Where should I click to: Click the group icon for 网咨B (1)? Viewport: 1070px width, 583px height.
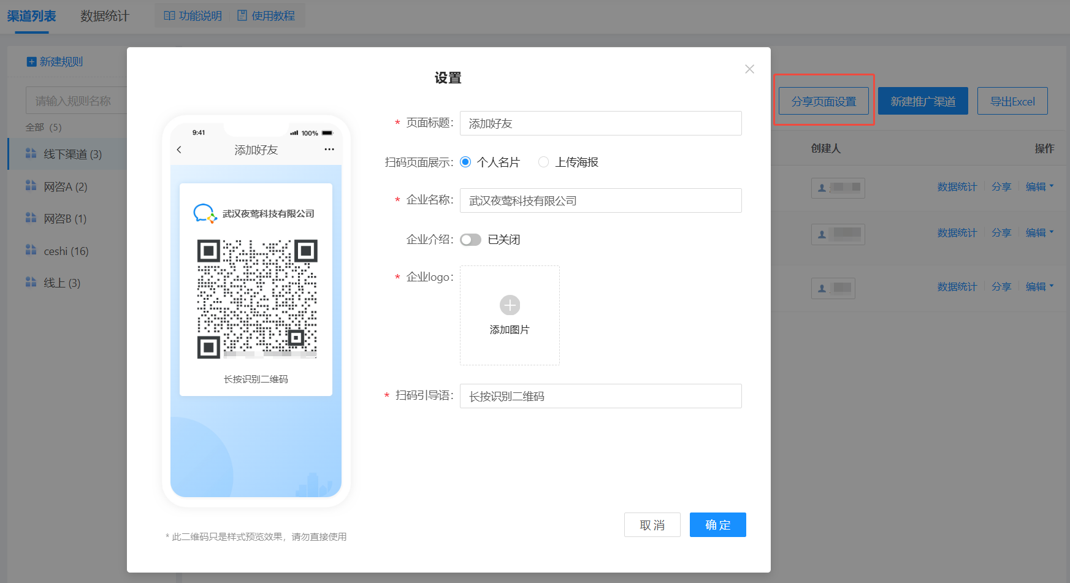[x=31, y=218]
